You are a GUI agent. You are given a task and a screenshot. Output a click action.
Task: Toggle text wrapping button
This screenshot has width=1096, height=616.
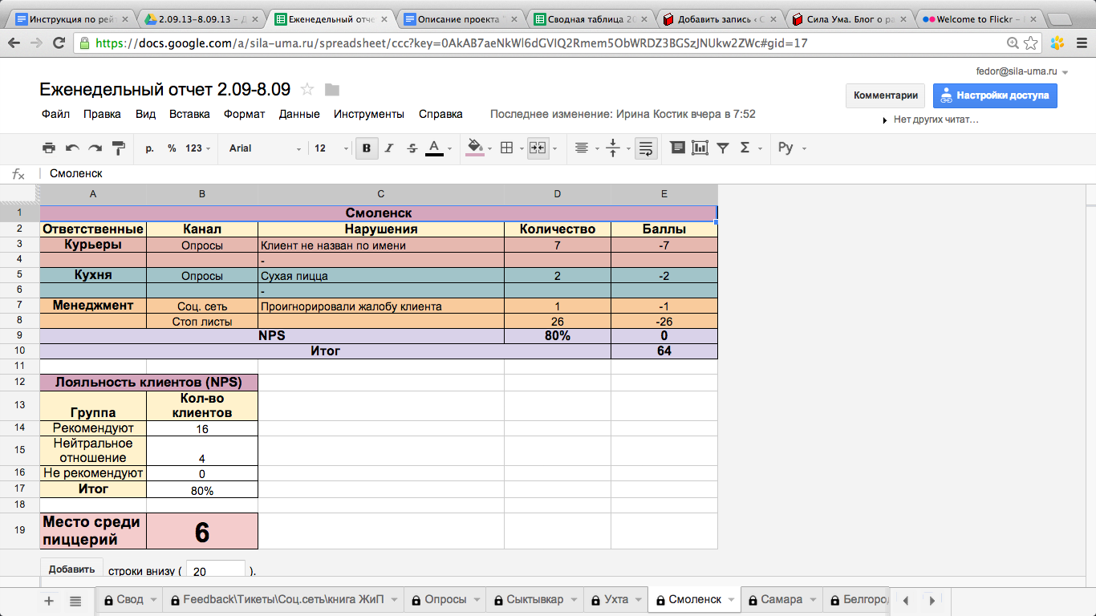pos(646,148)
